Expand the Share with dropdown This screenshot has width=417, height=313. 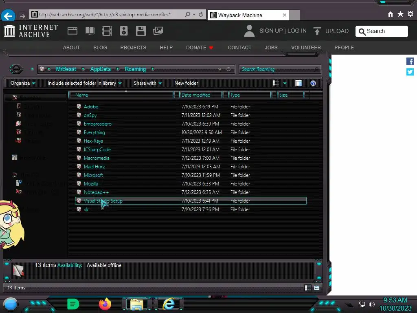(148, 83)
